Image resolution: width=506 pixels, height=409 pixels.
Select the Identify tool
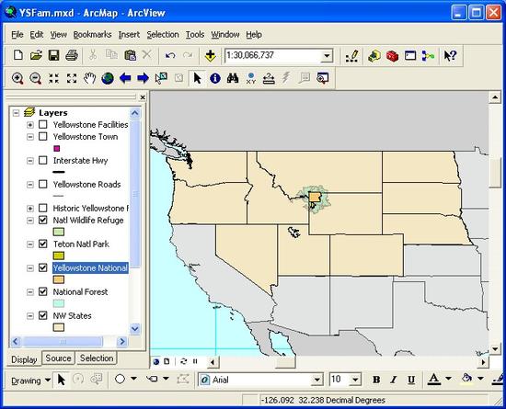click(x=215, y=78)
